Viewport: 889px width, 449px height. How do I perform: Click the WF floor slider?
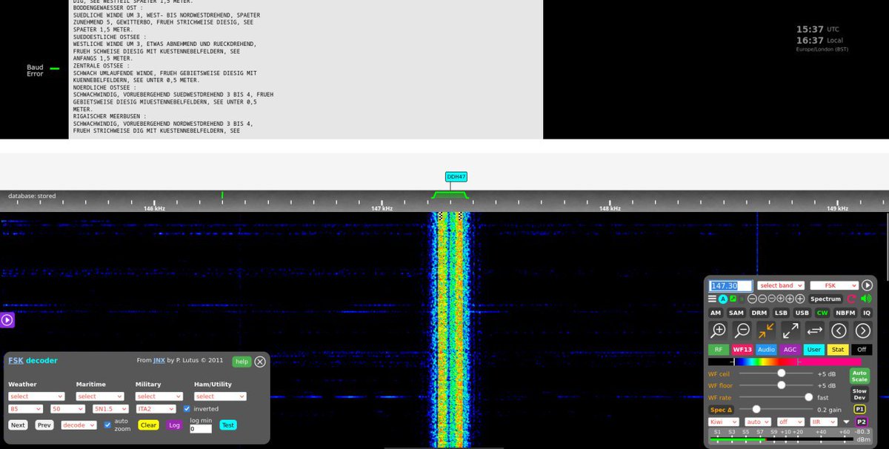[x=776, y=385]
